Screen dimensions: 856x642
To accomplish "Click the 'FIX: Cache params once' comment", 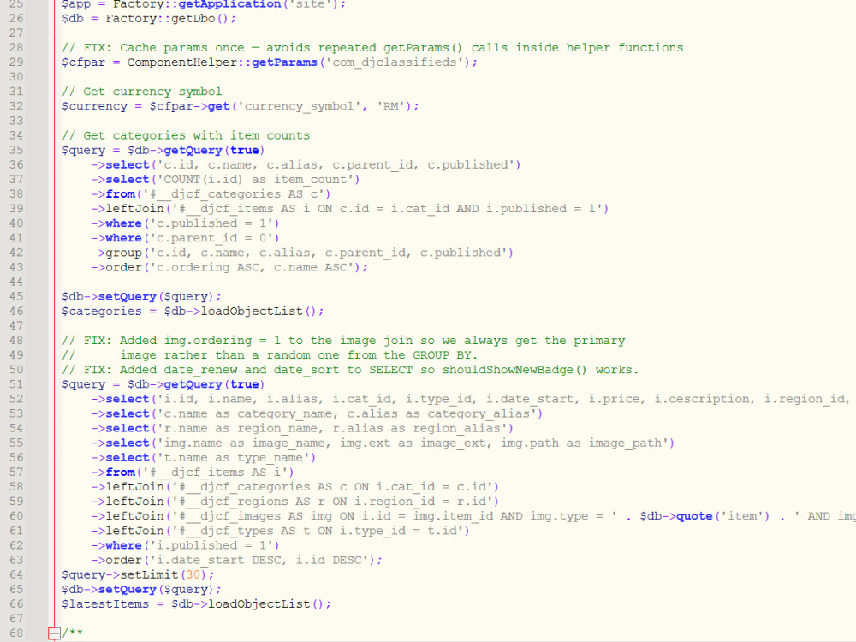I will click(x=372, y=47).
